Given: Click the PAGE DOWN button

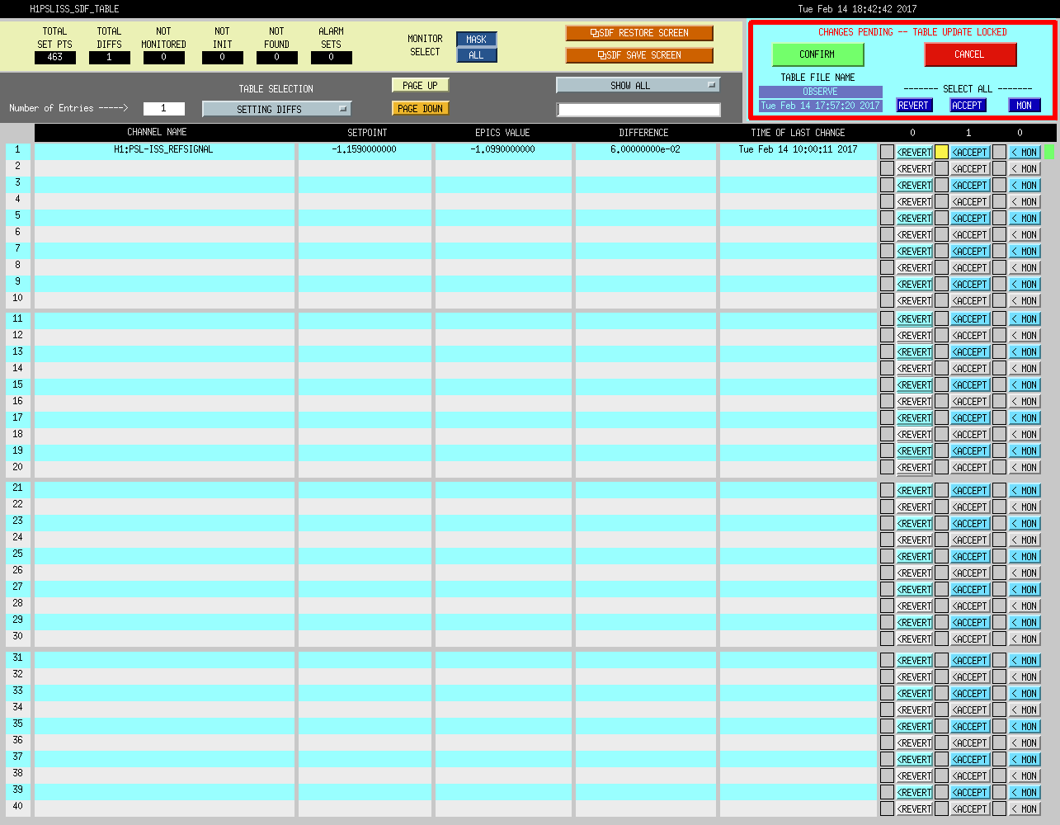Looking at the screenshot, I should pyautogui.click(x=420, y=108).
